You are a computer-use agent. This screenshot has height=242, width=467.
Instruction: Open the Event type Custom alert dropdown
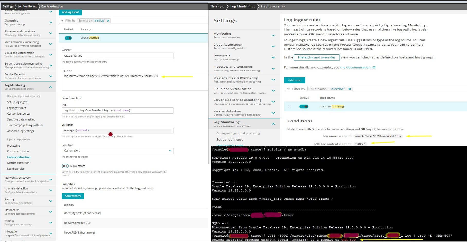pos(117,151)
